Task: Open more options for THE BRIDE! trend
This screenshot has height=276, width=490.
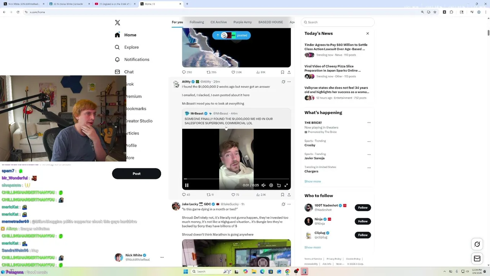Action: click(369, 123)
